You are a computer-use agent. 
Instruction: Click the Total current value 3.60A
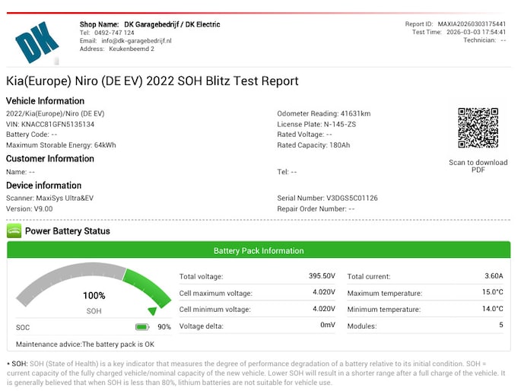point(493,276)
